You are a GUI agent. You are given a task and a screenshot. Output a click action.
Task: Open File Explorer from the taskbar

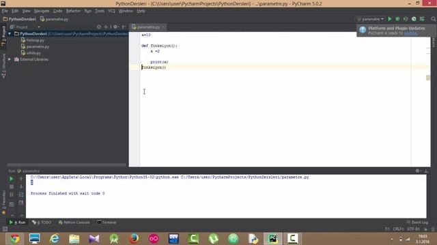pyautogui.click(x=74, y=239)
